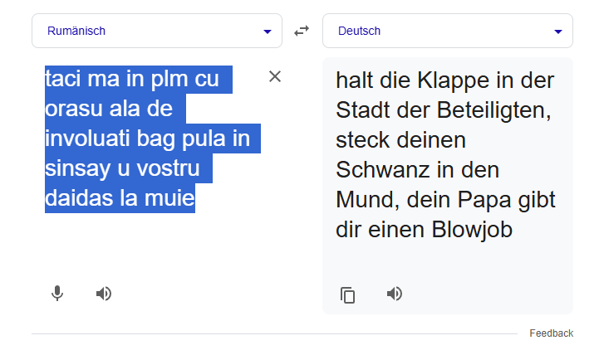The width and height of the screenshot is (604, 355).
Task: Swap the source and target languages
Action: [302, 31]
